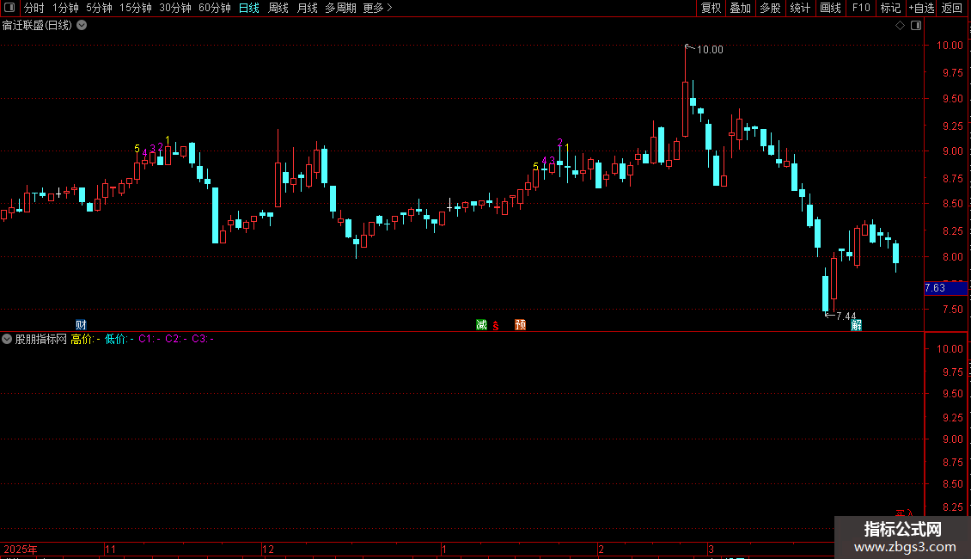
Task: Click the diamond icon in chart header
Action: pos(901,26)
